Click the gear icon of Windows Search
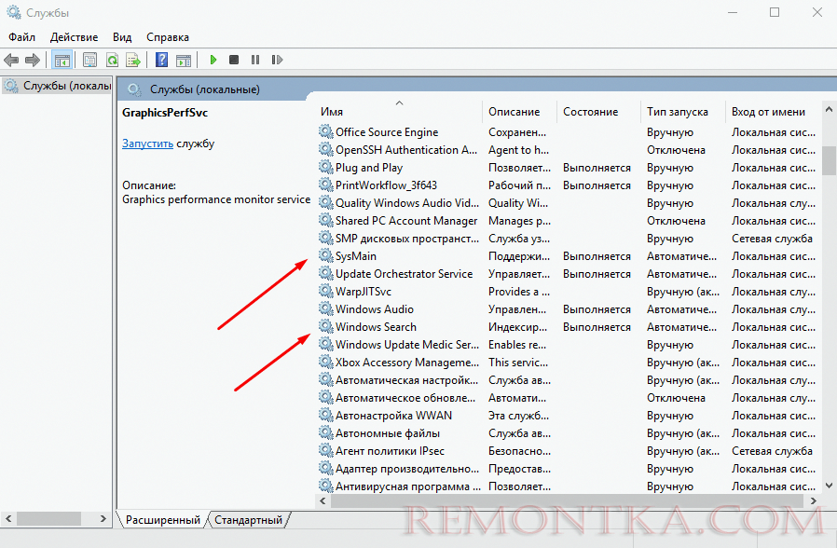Screen dimensions: 837x548 [x=325, y=326]
